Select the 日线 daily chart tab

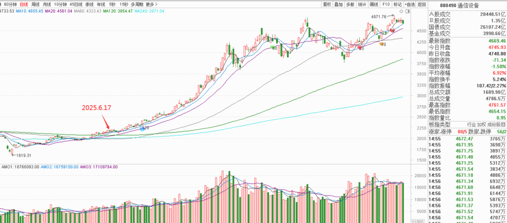coord(23,5)
